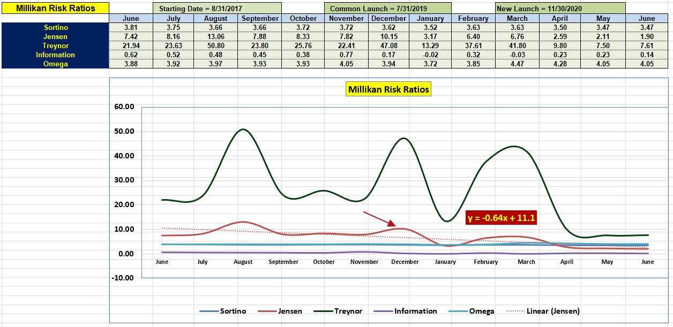Click the Sortino row header cell

pyautogui.click(x=55, y=27)
